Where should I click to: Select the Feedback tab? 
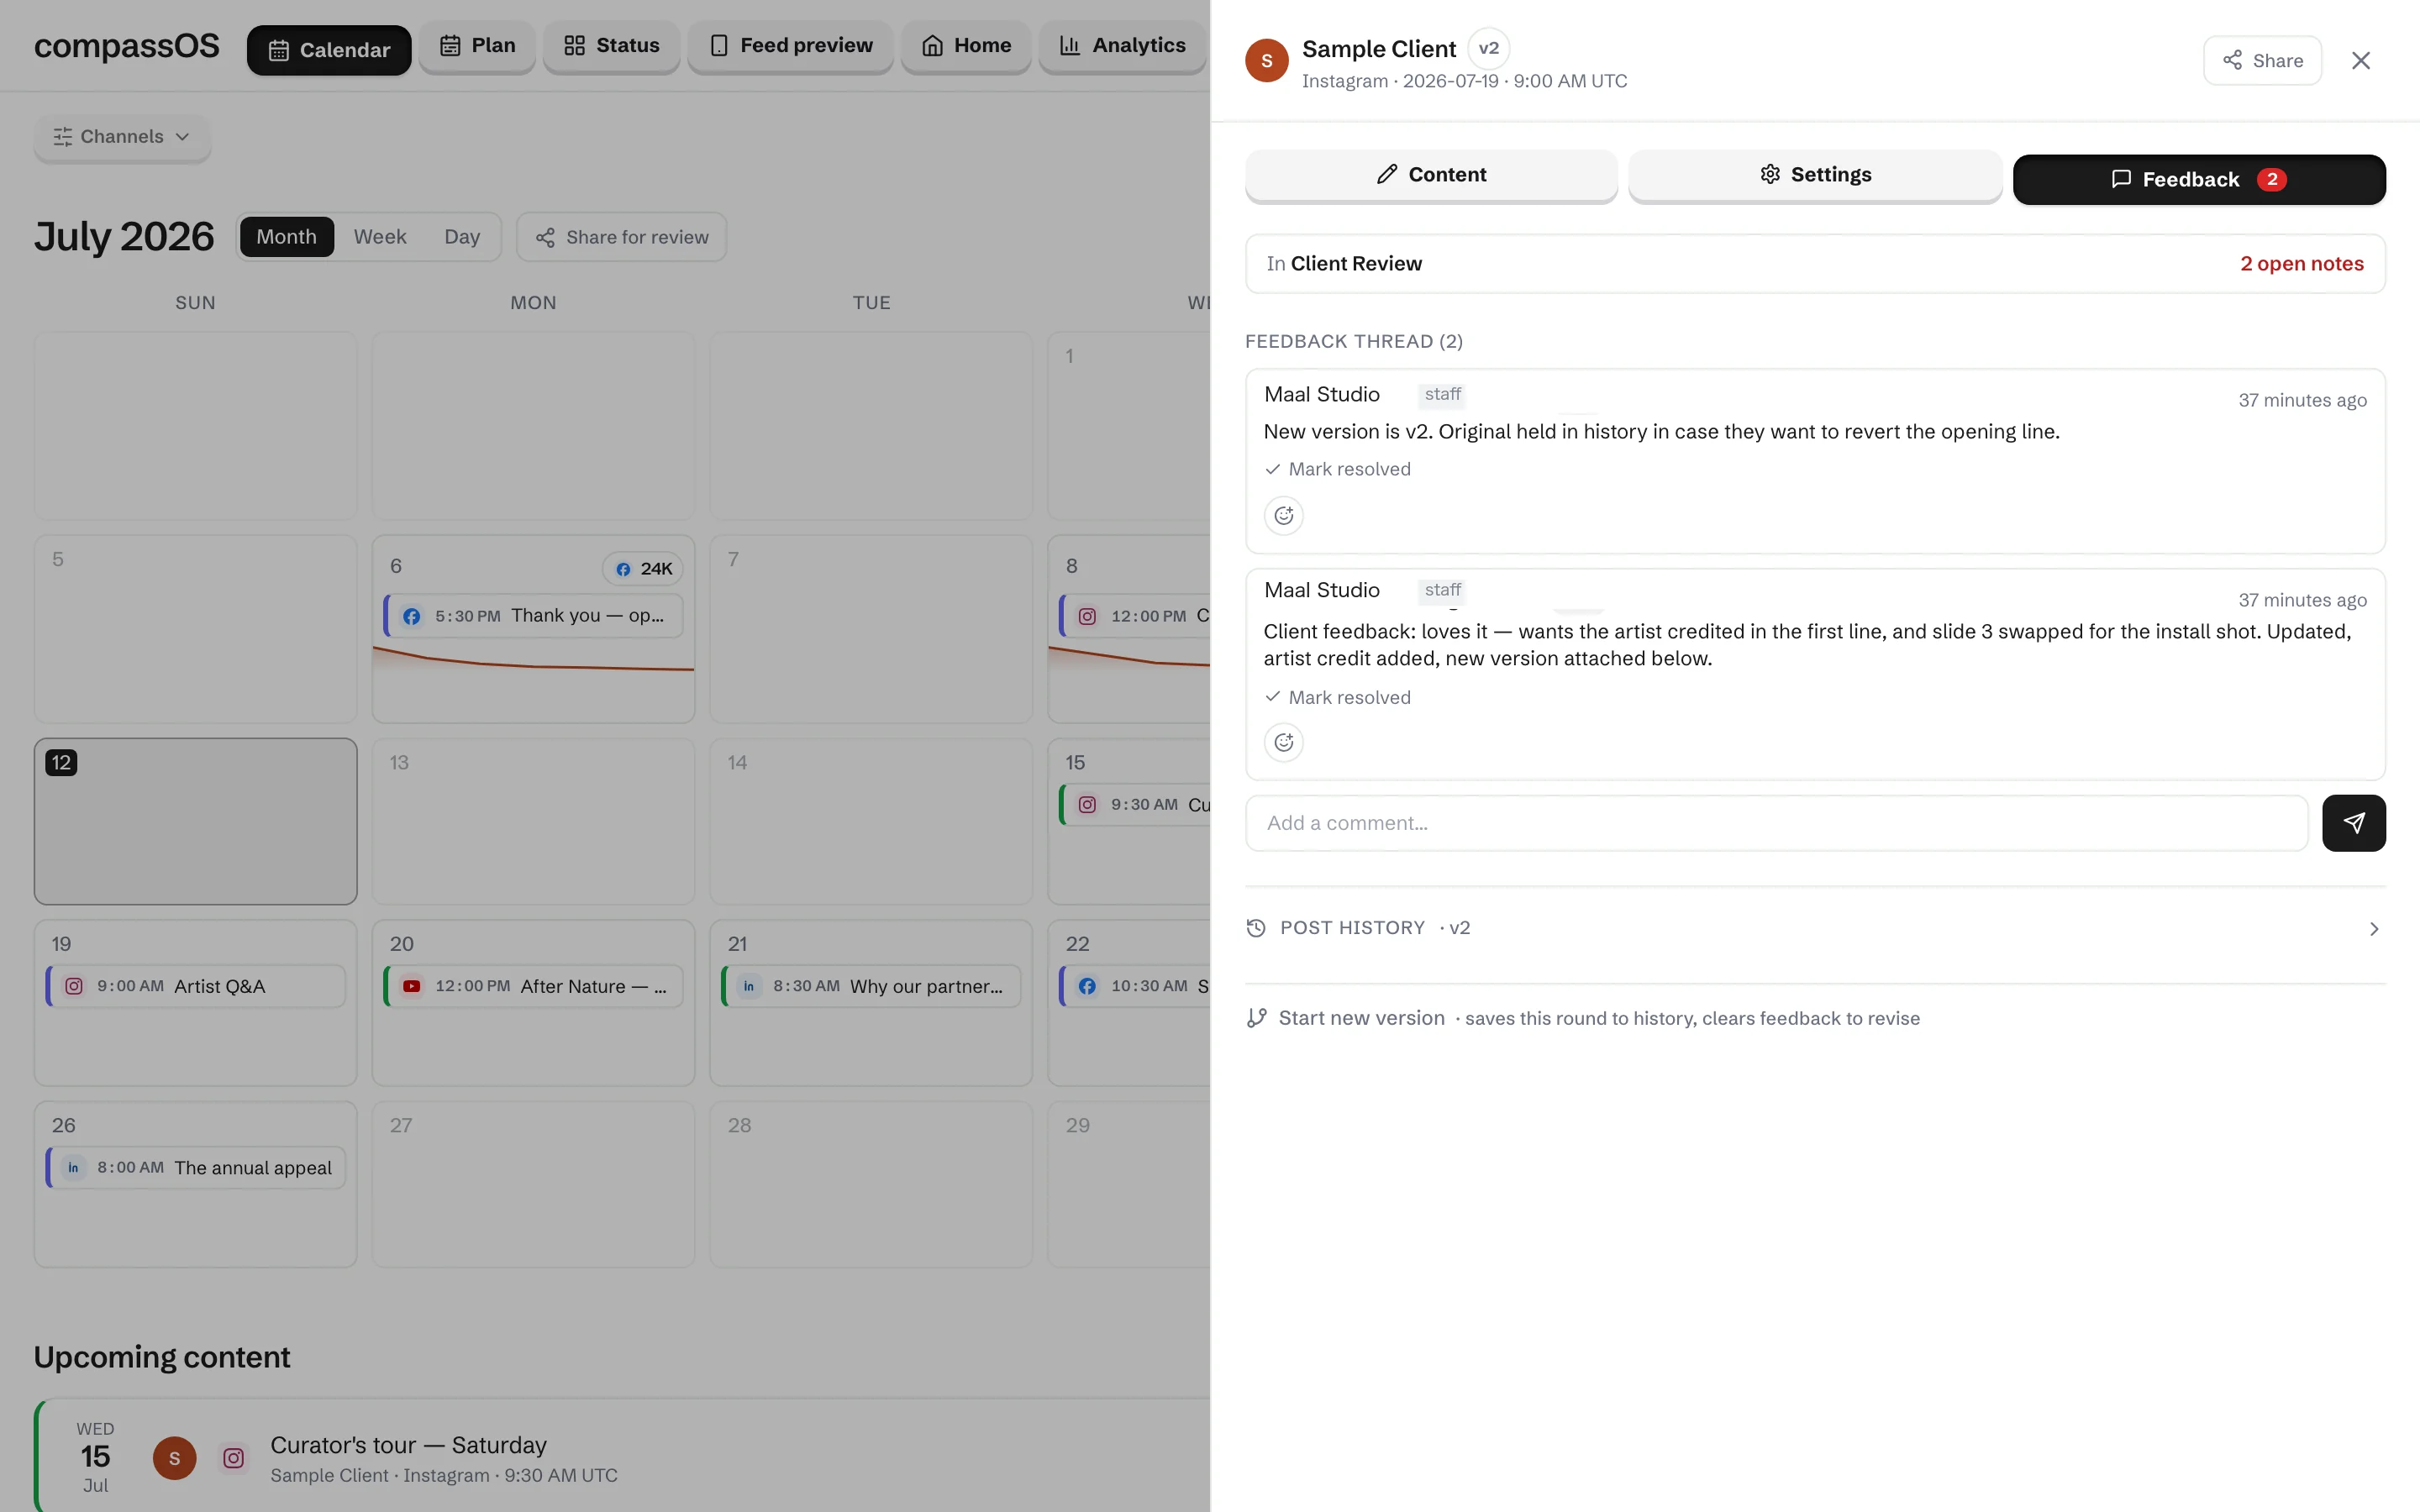(2198, 179)
